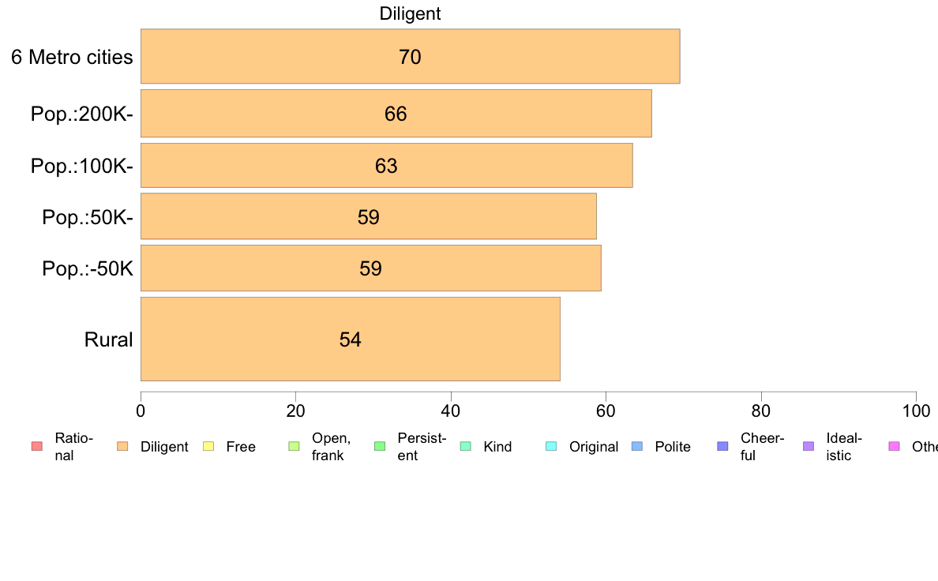Click the Kind legend text label
The image size is (938, 581).
pos(497,446)
